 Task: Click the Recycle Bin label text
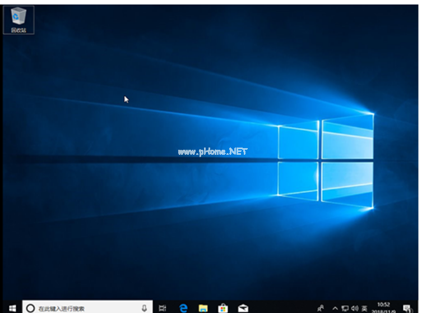point(18,30)
